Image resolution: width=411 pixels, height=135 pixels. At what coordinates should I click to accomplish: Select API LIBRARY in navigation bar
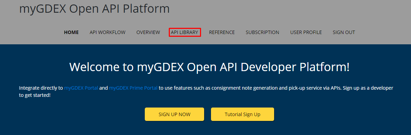[185, 32]
